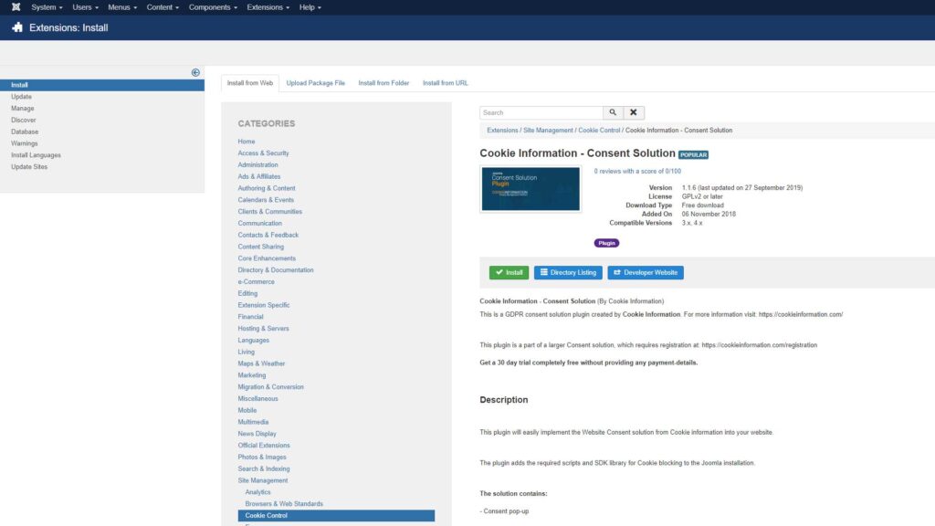The height and width of the screenshot is (526, 935).
Task: Click the Cookie Control breadcrumb link
Action: (x=599, y=130)
